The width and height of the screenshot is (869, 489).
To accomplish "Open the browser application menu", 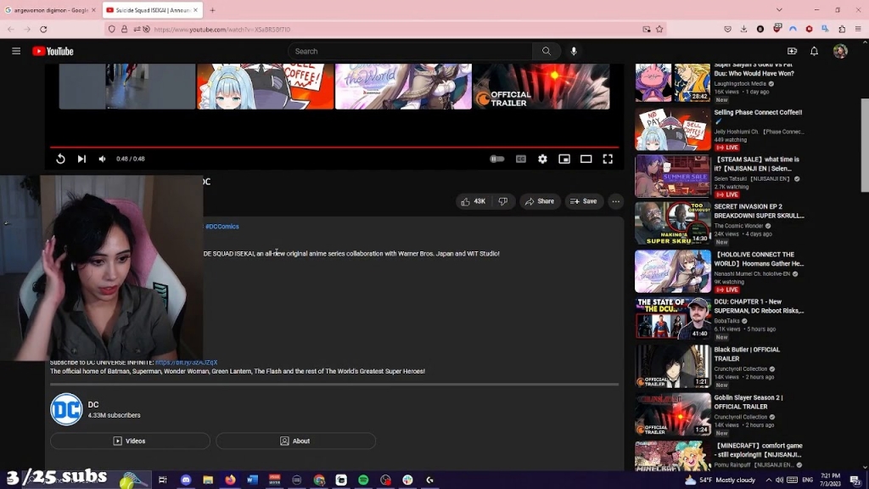I will [858, 30].
